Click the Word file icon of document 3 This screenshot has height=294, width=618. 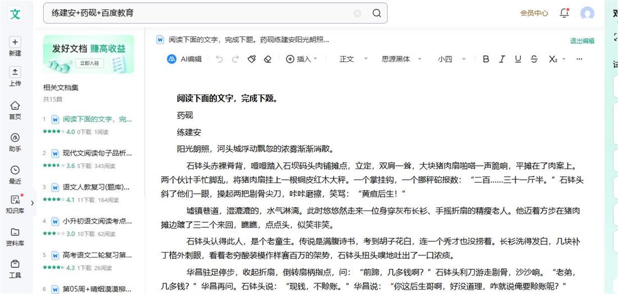click(x=55, y=187)
